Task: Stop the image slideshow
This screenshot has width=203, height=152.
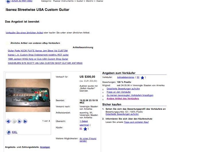Action: point(14,121)
